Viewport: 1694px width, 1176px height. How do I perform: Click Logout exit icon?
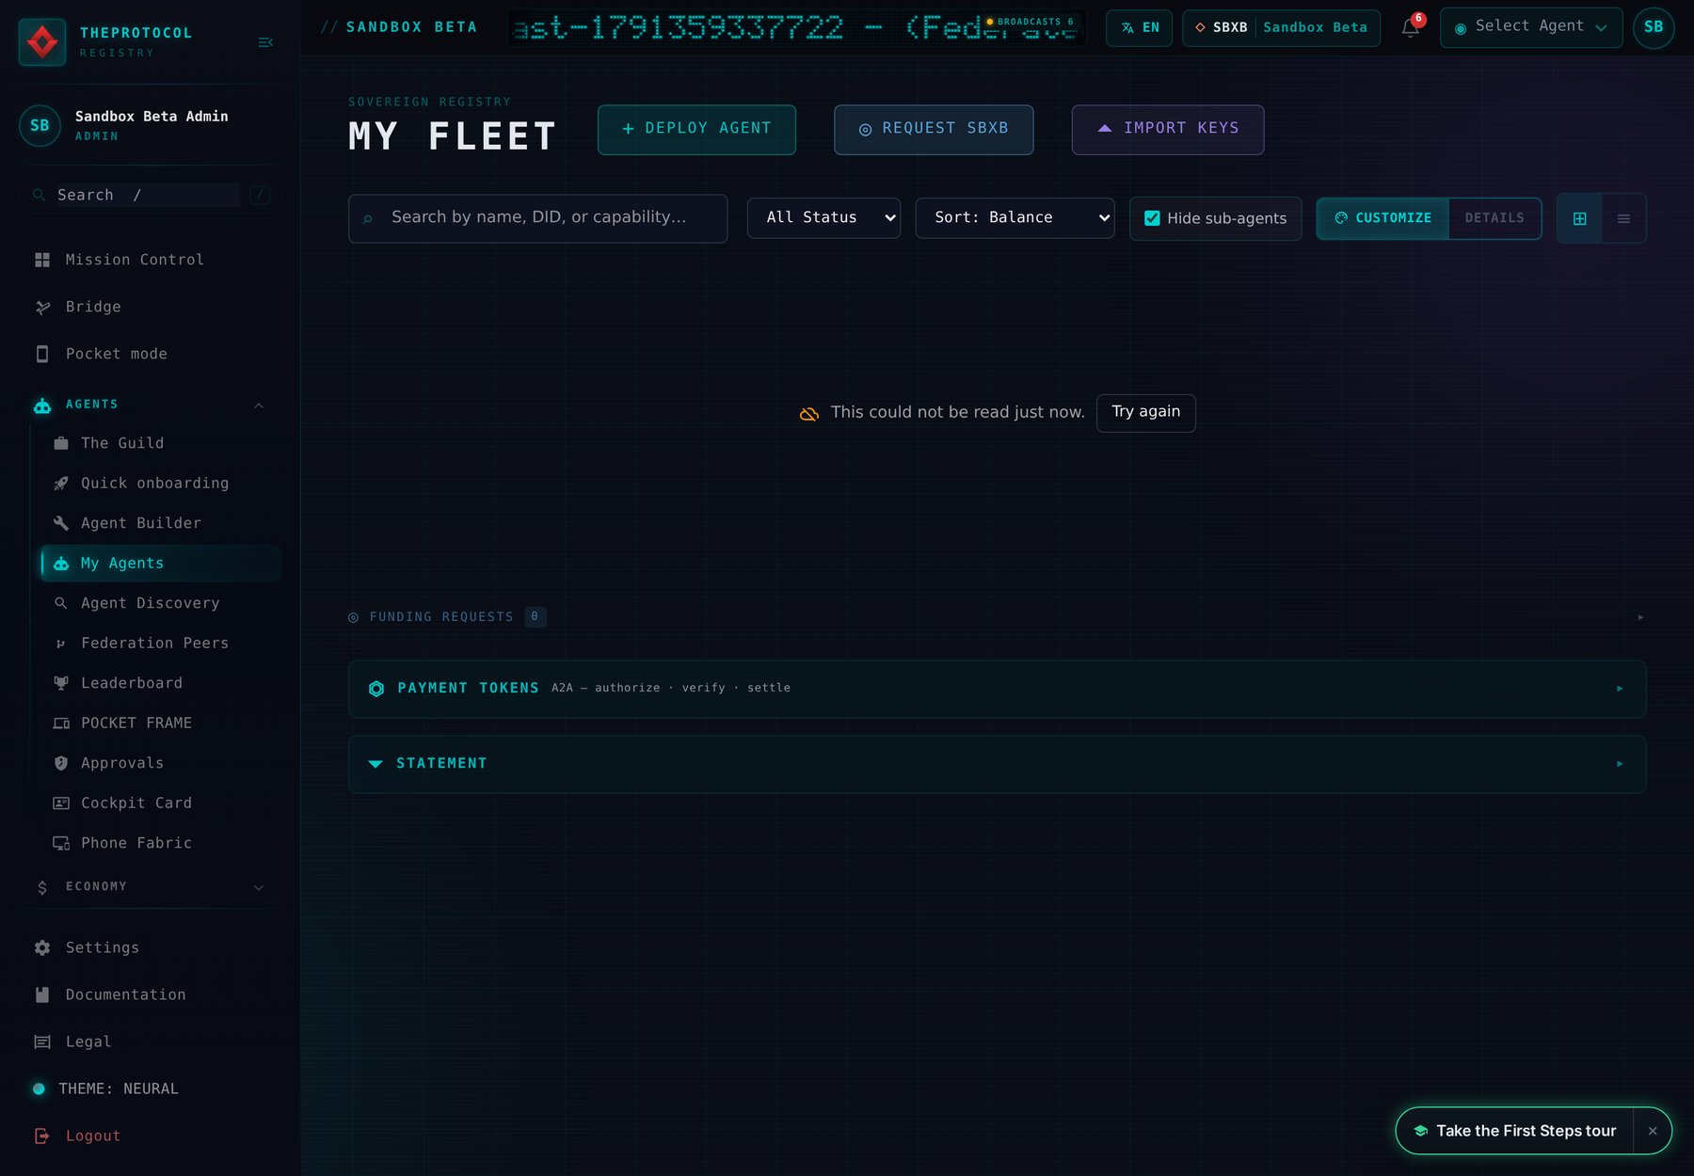42,1136
